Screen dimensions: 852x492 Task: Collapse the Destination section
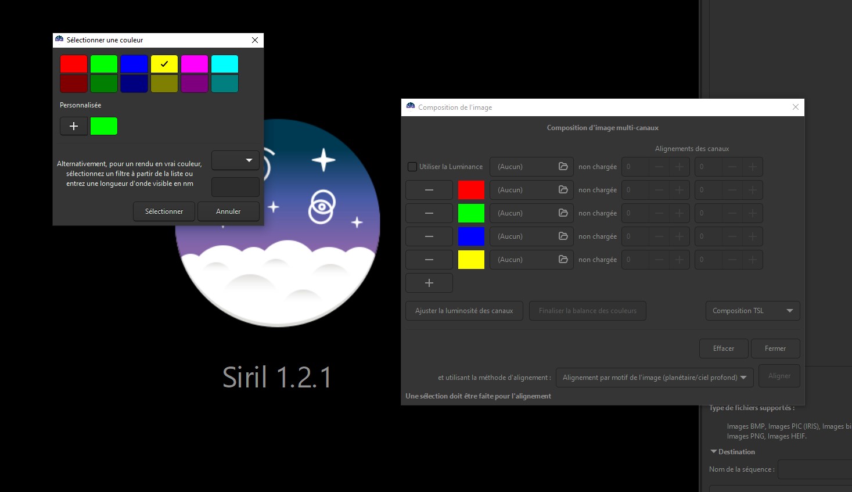(x=714, y=452)
